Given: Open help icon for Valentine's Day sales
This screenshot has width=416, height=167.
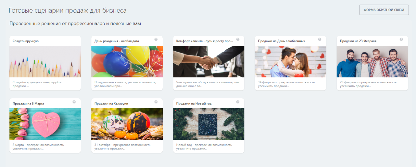Looking at the screenshot, I should [x=320, y=39].
